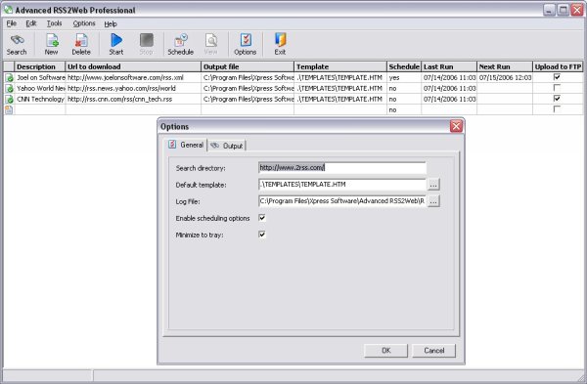Select the rss.news.yahoo.com URL cell
Screen dimensions: 587x384
click(x=133, y=89)
